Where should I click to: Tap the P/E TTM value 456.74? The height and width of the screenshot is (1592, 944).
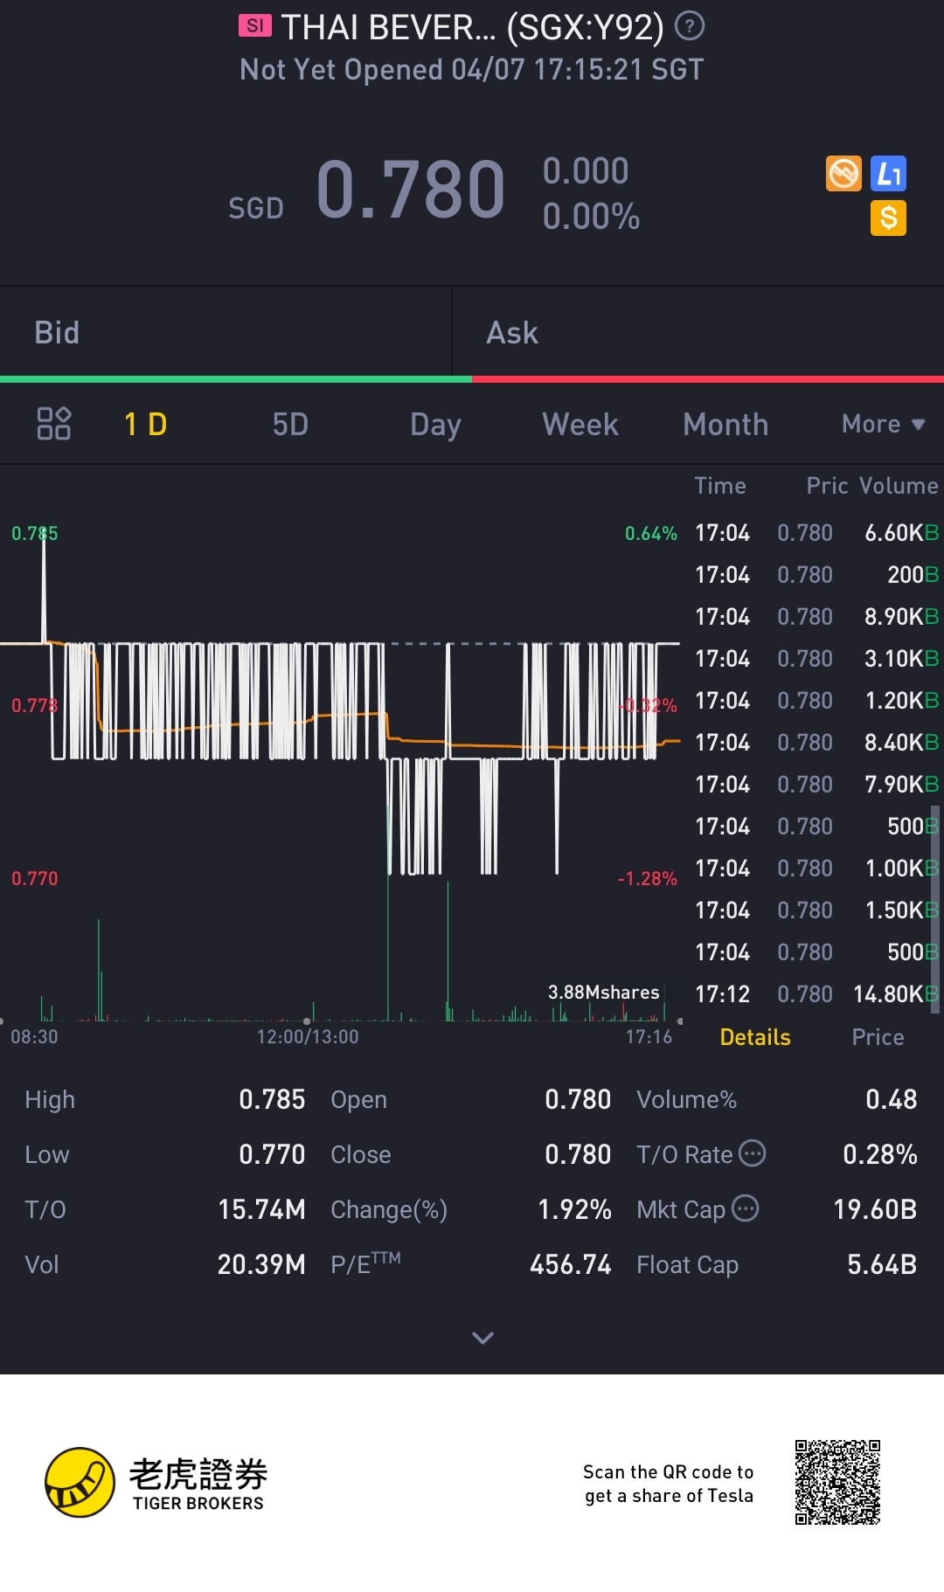pos(571,1264)
